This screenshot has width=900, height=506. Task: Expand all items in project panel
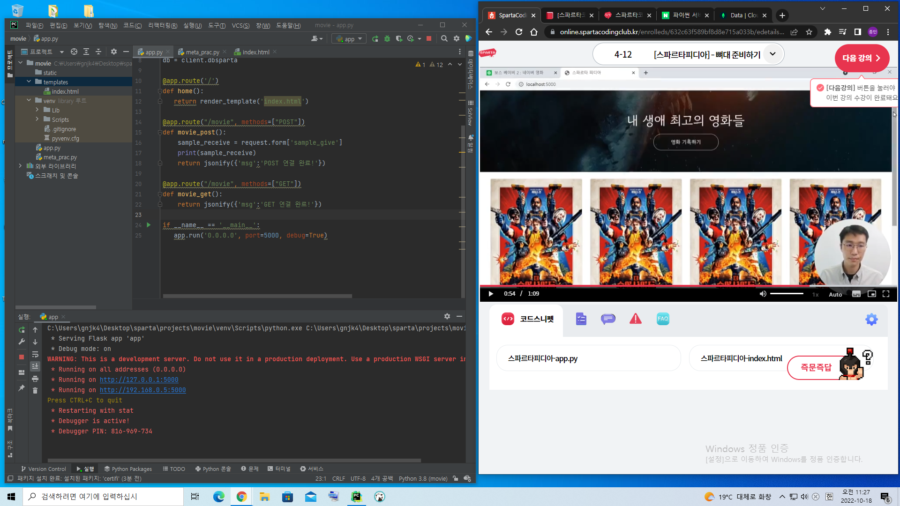click(x=86, y=52)
